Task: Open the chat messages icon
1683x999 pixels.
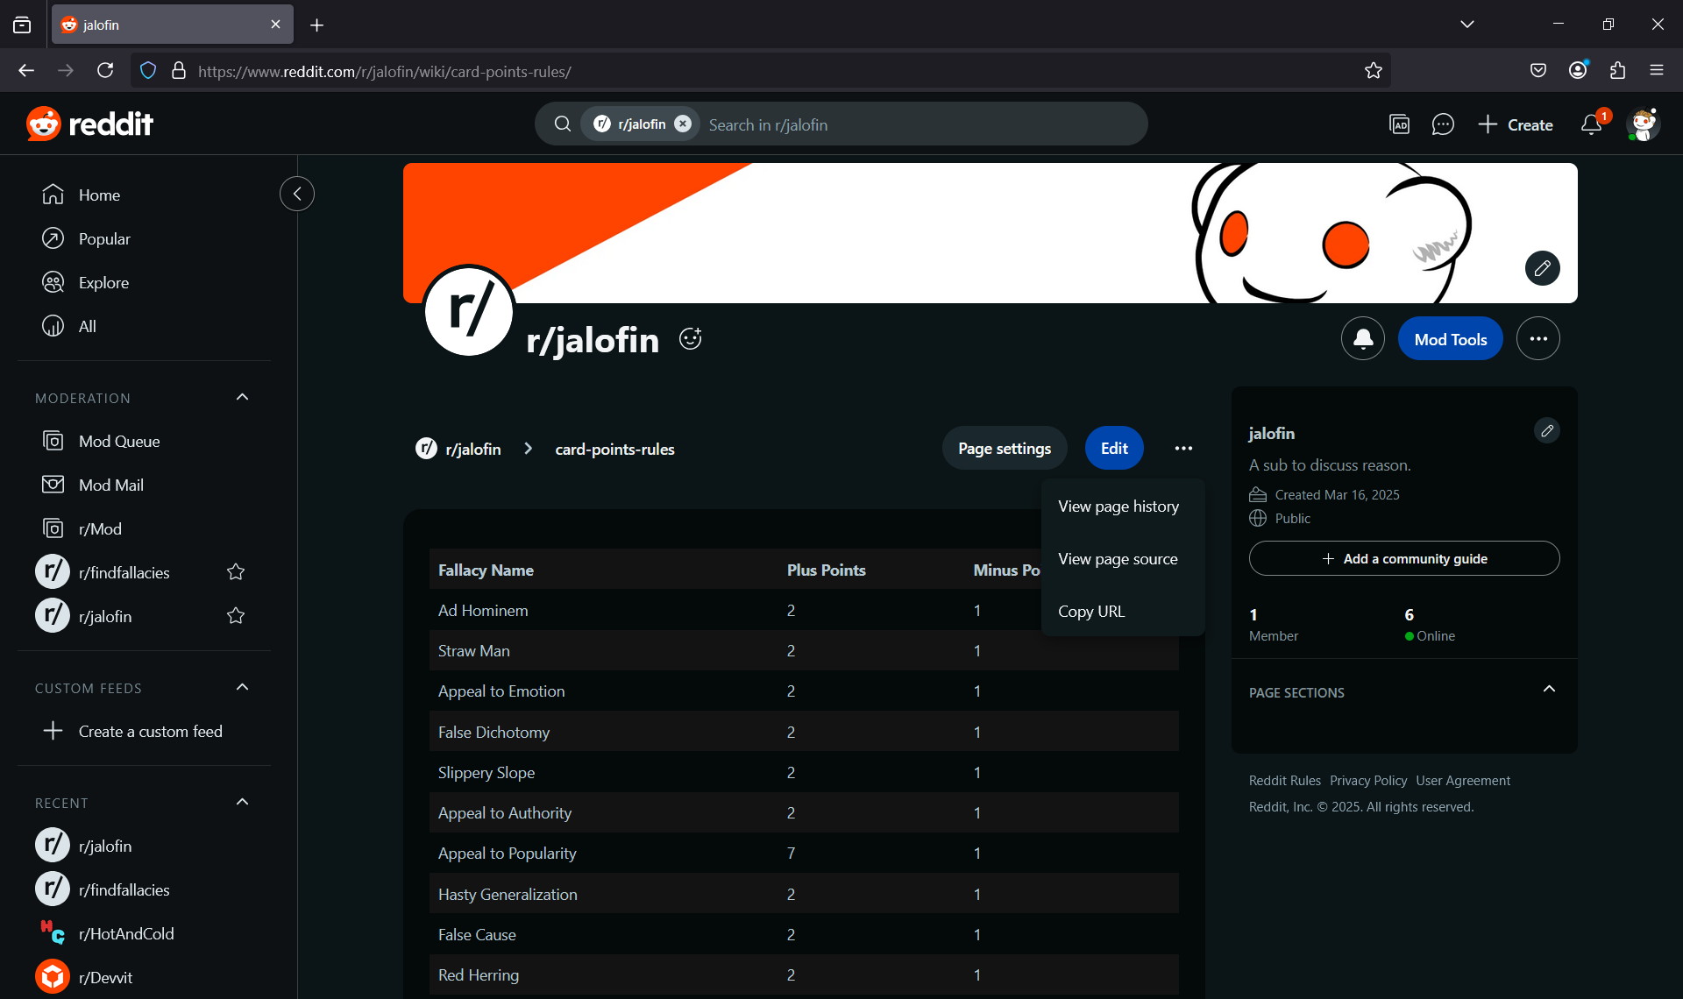Action: click(x=1442, y=124)
